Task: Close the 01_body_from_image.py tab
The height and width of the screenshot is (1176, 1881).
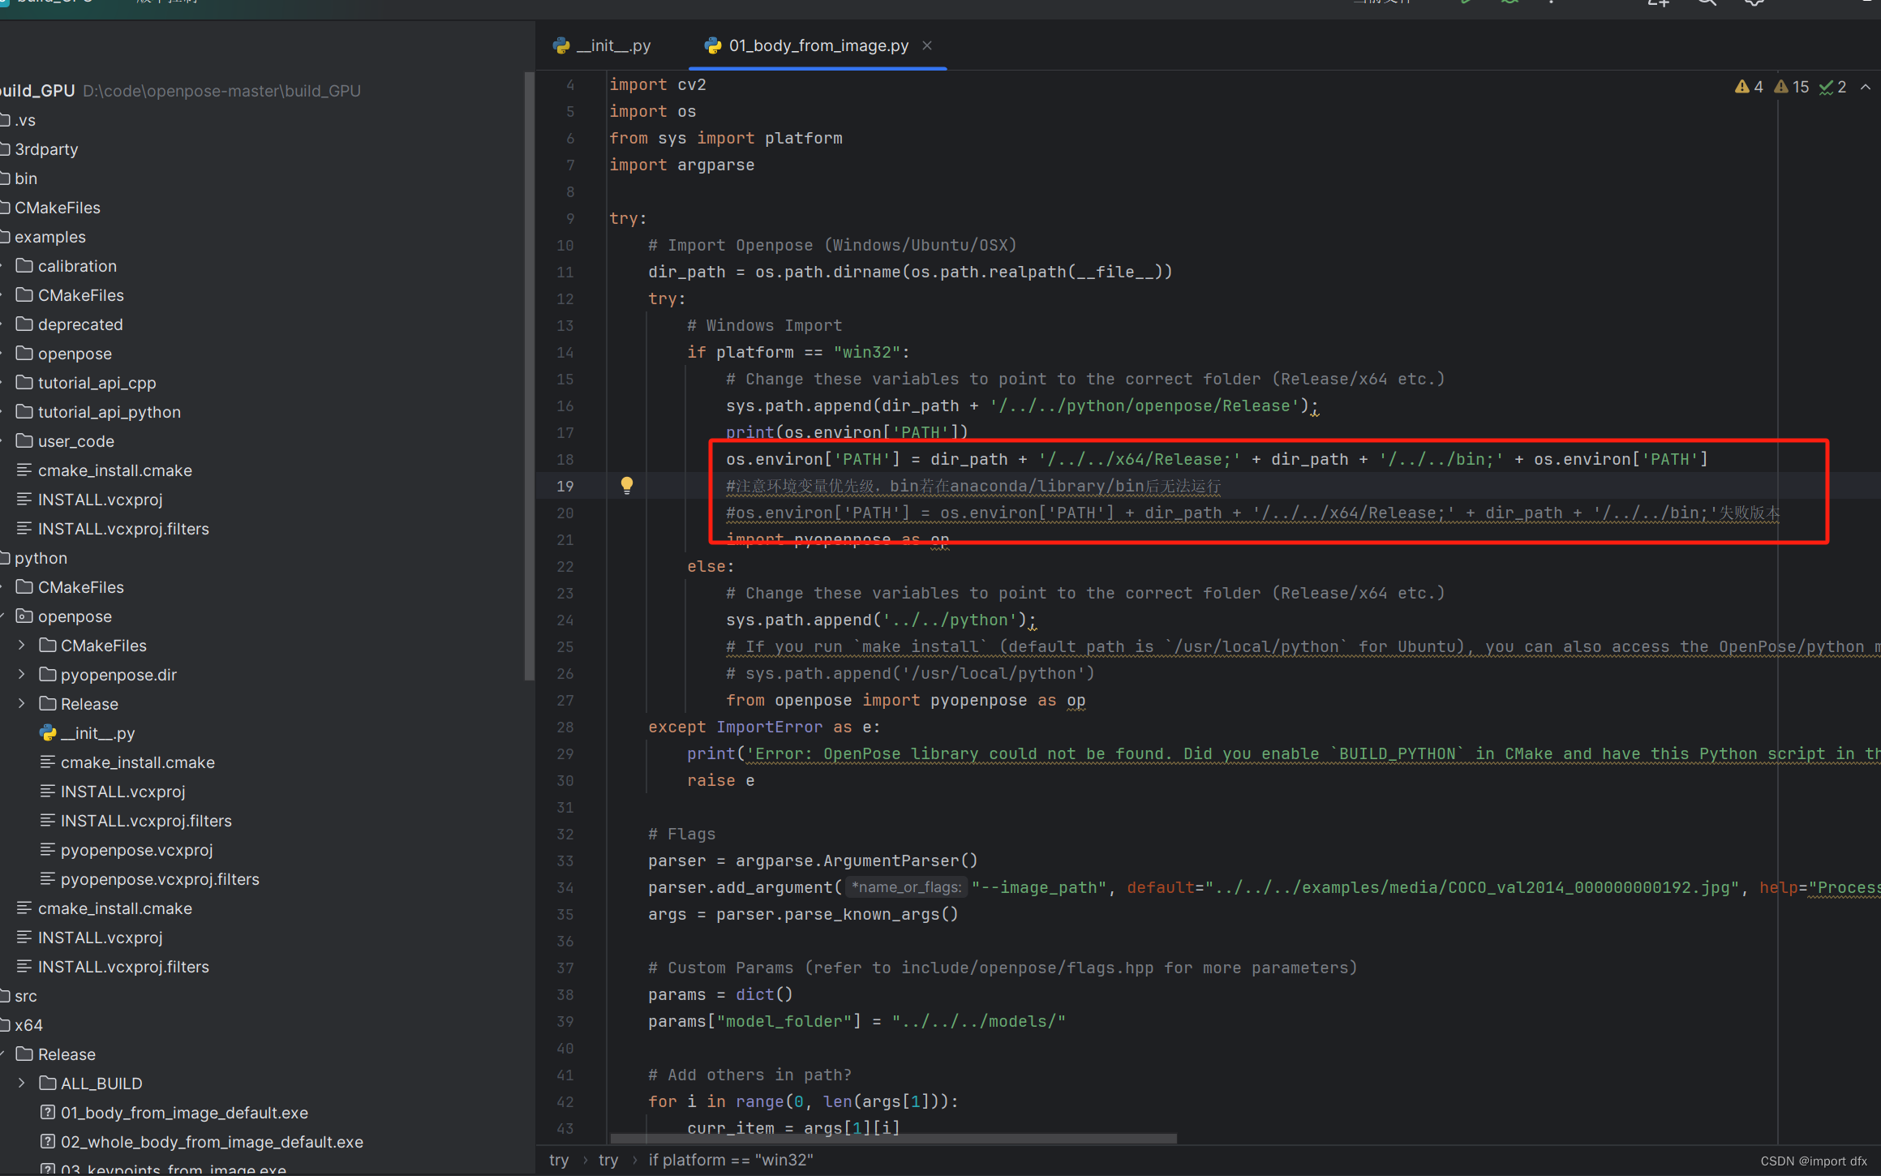Action: pyautogui.click(x=926, y=45)
